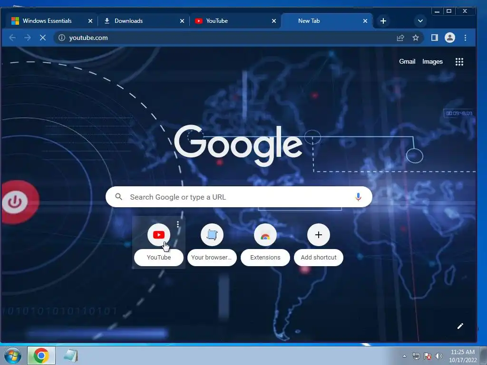Click the Chrome taskbar icon
The width and height of the screenshot is (487, 365).
(x=41, y=355)
